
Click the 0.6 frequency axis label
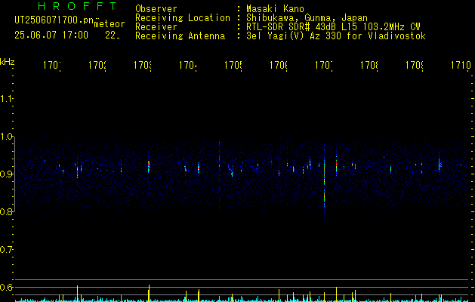click(6, 287)
